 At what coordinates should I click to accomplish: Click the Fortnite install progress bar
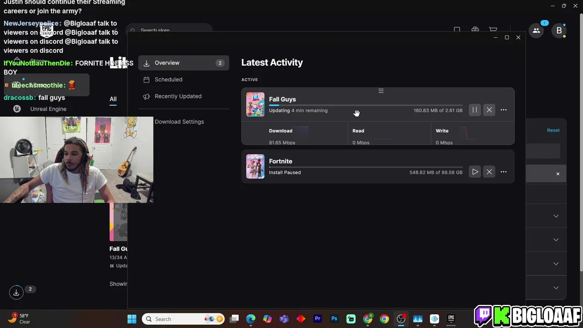pyautogui.click(x=366, y=167)
